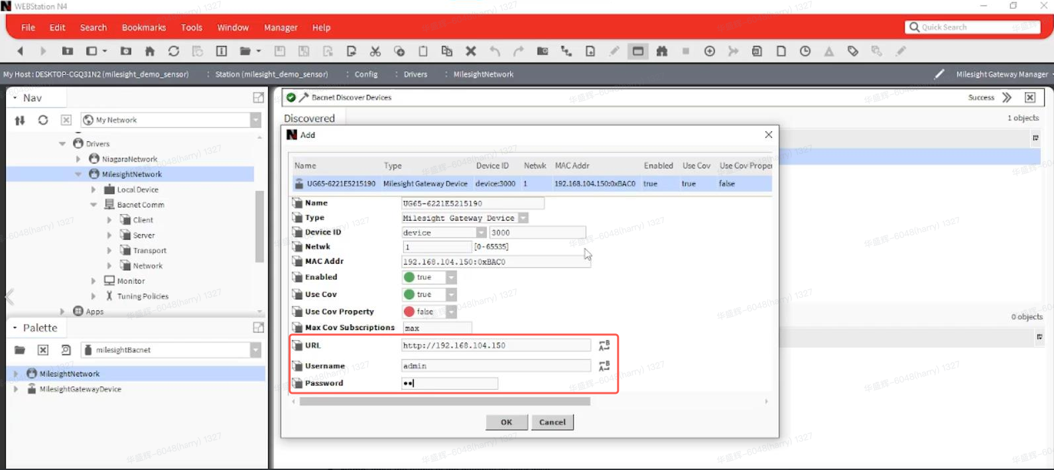Click the Milesight Gateway Manager view selector
Viewport: 1054px width, 470px height.
coord(1002,74)
